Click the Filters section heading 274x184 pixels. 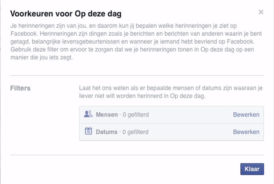(20, 88)
